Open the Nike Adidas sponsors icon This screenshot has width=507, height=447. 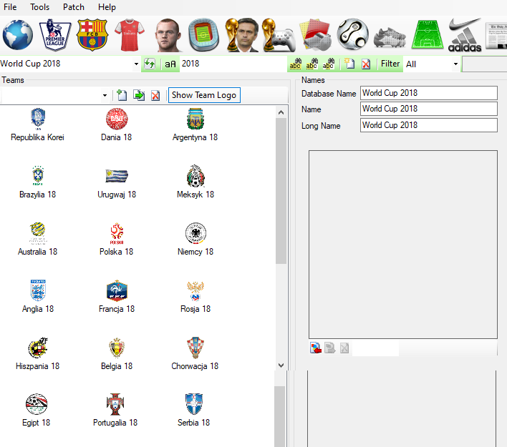click(x=465, y=35)
